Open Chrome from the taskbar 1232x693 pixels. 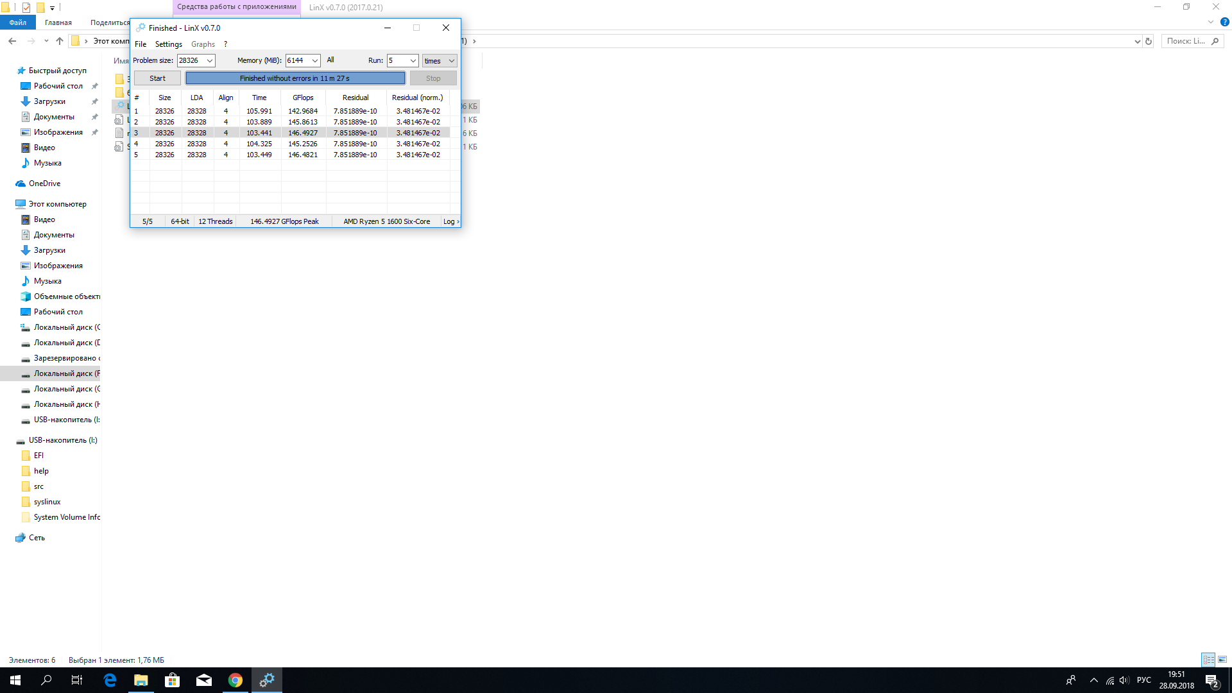point(235,680)
